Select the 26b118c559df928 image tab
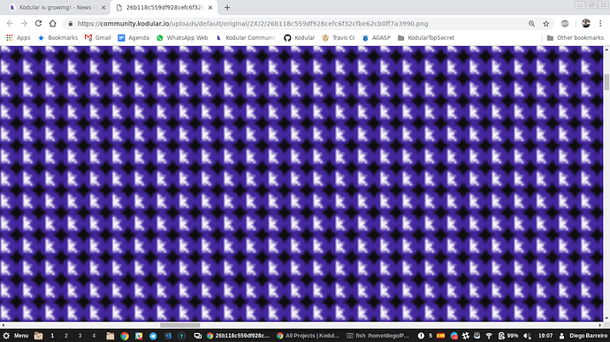The image size is (610, 342). (x=164, y=7)
